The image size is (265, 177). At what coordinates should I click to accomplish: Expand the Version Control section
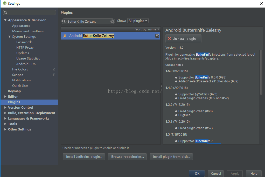point(5,107)
